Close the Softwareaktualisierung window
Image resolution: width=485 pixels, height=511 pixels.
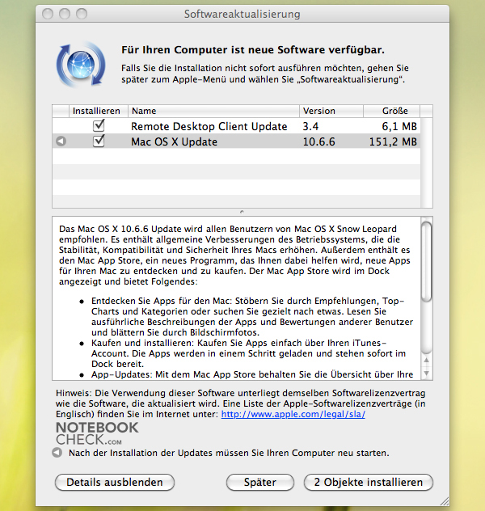tap(48, 14)
